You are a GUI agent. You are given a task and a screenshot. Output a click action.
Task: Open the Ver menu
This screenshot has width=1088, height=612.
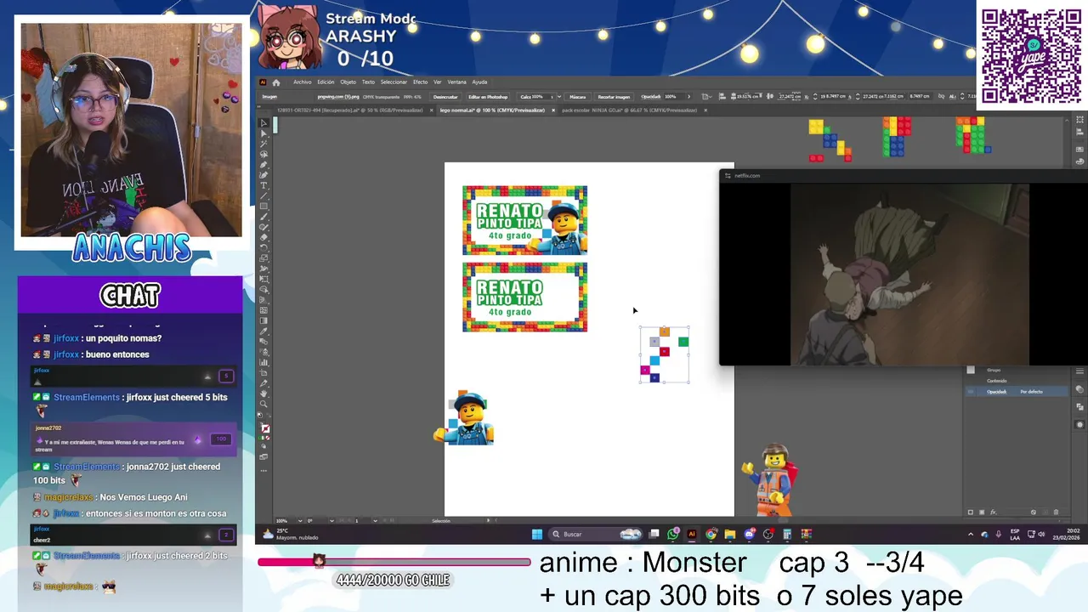tap(438, 82)
